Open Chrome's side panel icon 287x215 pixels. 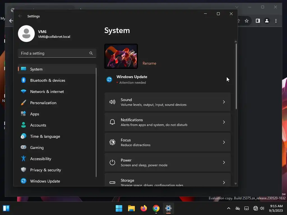[258, 21]
